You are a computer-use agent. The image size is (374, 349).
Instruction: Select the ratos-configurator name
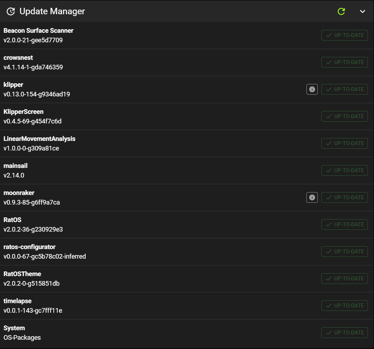pos(30,247)
